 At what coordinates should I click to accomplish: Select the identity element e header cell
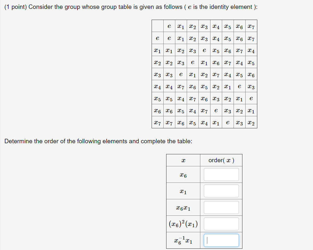coord(169,26)
